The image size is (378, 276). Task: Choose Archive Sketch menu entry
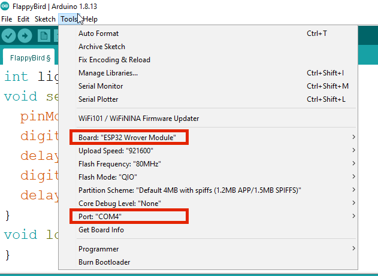[x=102, y=47]
